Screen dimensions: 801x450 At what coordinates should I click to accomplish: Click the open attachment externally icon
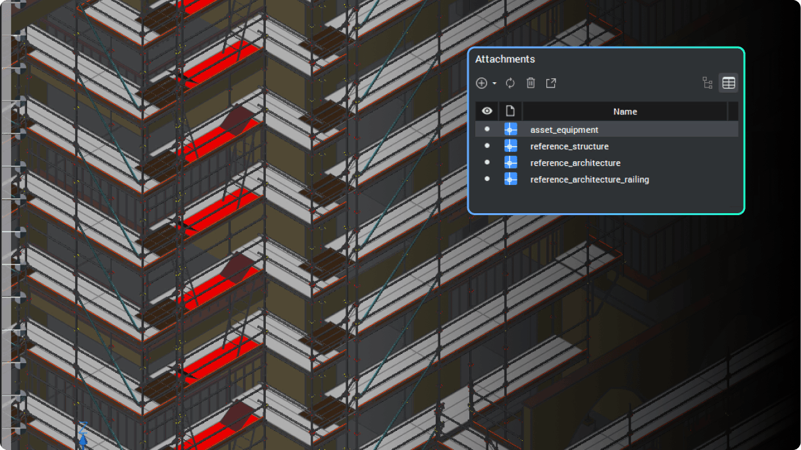[x=551, y=83]
